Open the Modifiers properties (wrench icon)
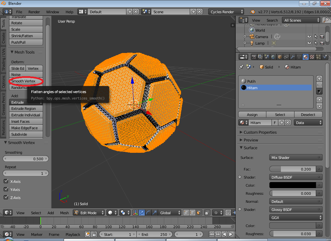 pos(293,57)
